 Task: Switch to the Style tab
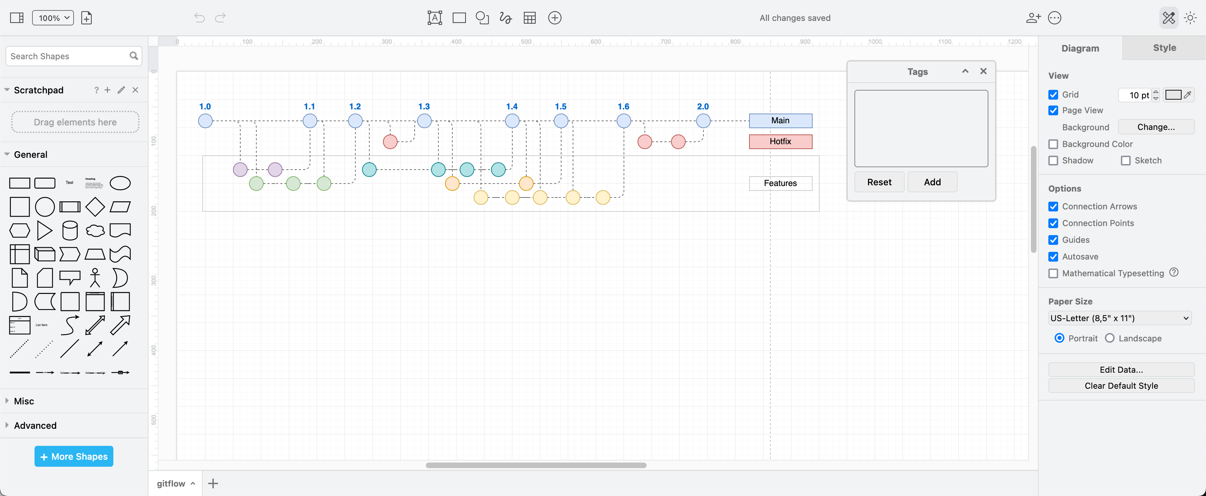tap(1165, 48)
